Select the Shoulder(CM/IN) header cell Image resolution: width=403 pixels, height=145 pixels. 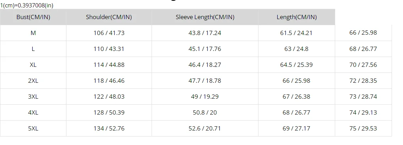(x=109, y=17)
